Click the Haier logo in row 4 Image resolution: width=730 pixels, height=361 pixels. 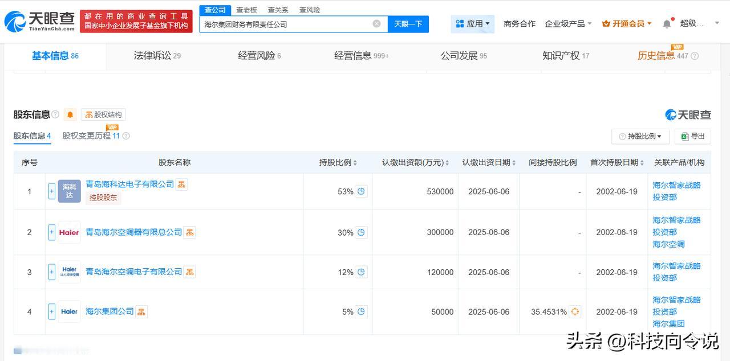(69, 311)
